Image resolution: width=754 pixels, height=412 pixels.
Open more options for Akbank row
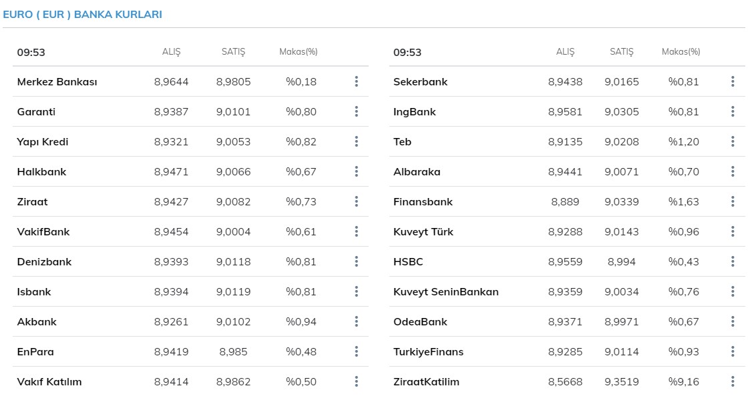357,321
